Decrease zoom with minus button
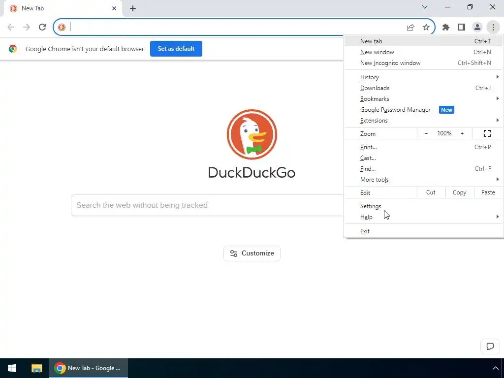This screenshot has height=378, width=504. pyautogui.click(x=426, y=133)
